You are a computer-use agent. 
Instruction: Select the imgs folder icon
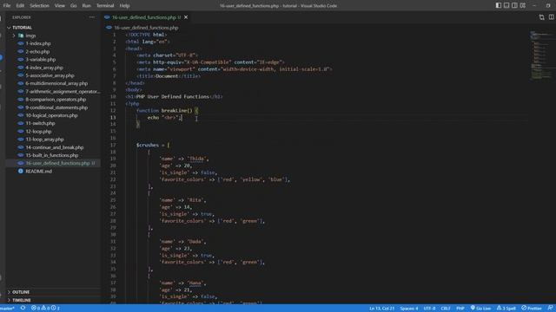tap(21, 36)
